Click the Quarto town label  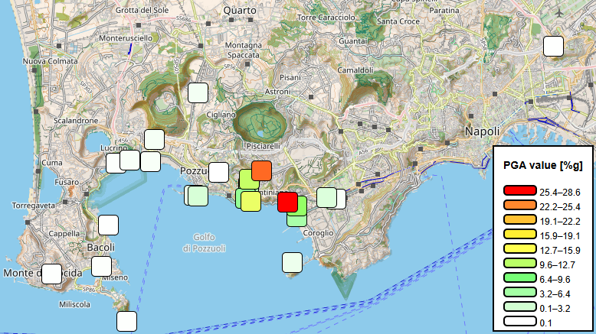click(240, 11)
